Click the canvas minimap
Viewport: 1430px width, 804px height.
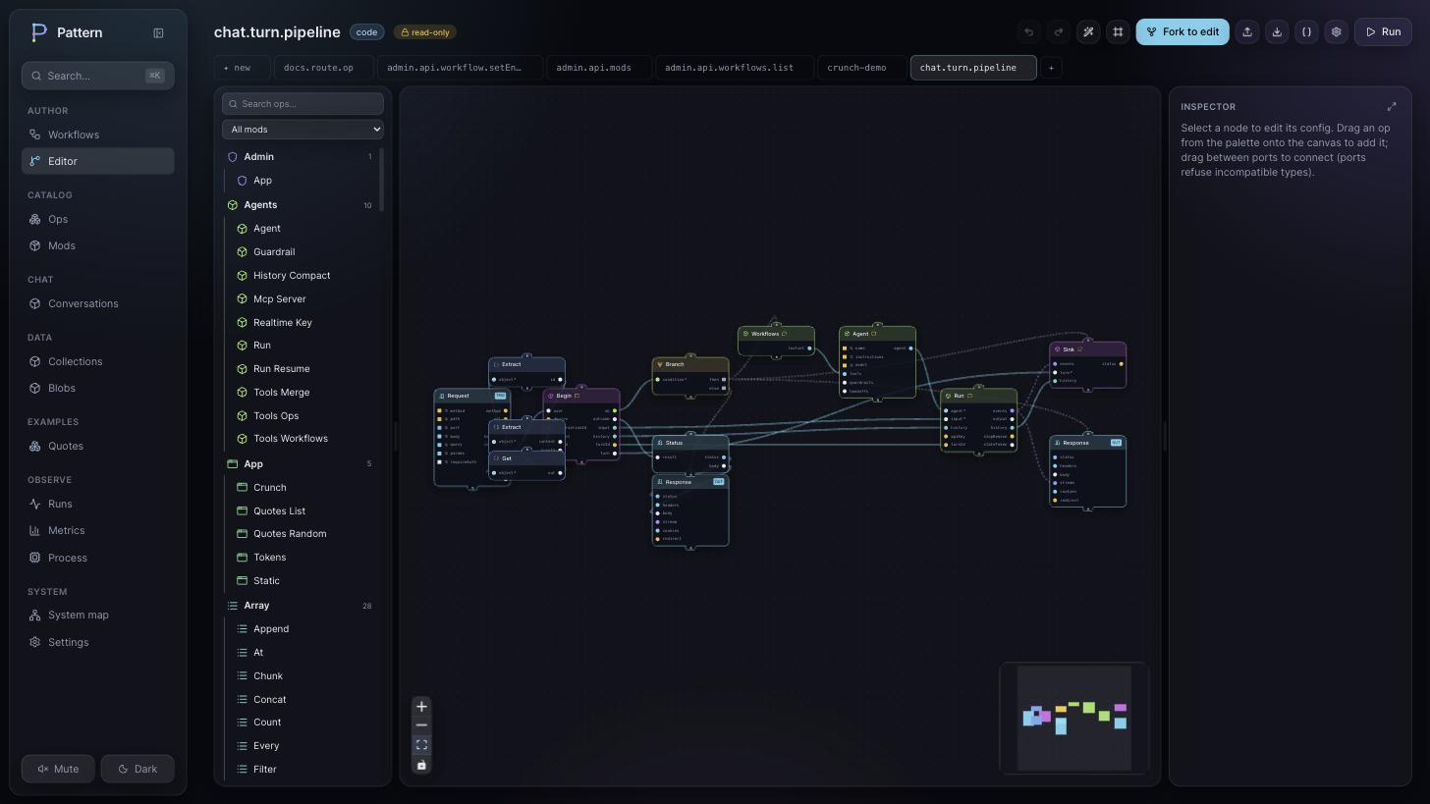click(1074, 719)
